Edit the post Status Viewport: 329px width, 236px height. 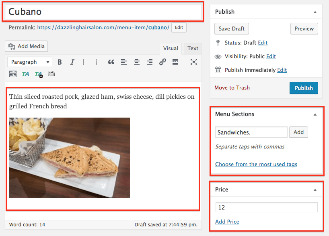[x=263, y=43]
